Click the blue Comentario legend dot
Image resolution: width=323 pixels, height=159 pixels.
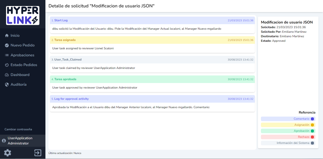(312, 119)
